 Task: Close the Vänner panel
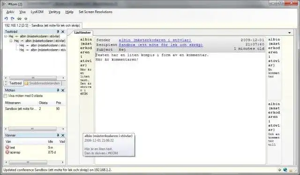pyautogui.click(x=63, y=135)
